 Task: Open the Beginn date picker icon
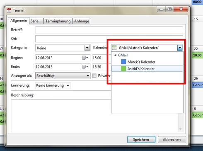point(85,58)
